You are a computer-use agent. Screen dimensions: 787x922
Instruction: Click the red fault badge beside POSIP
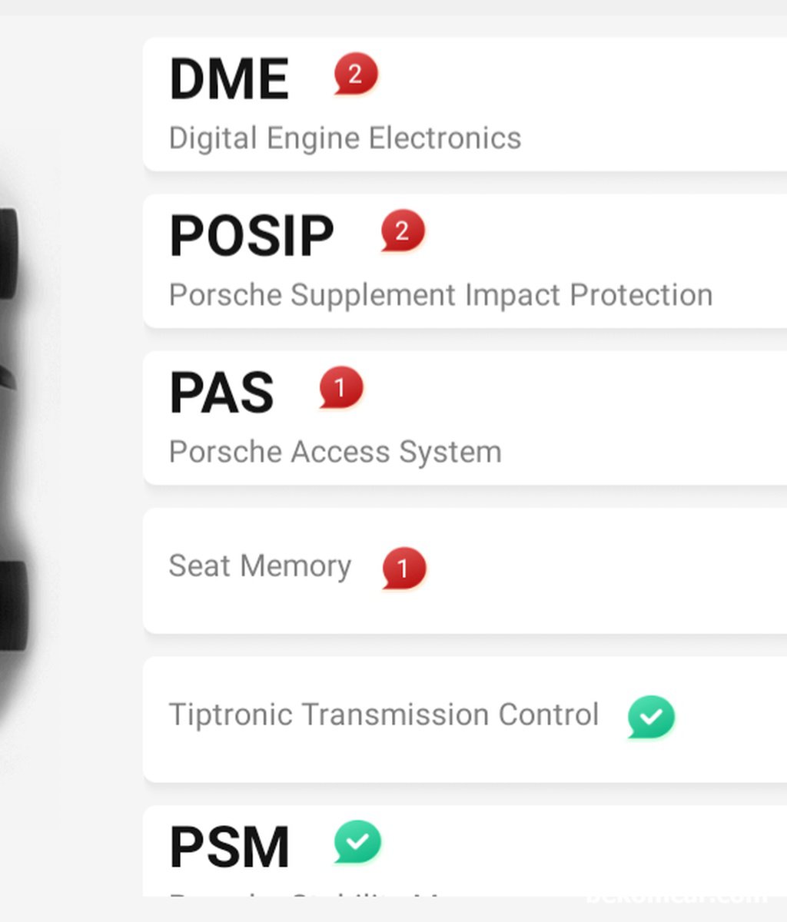402,230
